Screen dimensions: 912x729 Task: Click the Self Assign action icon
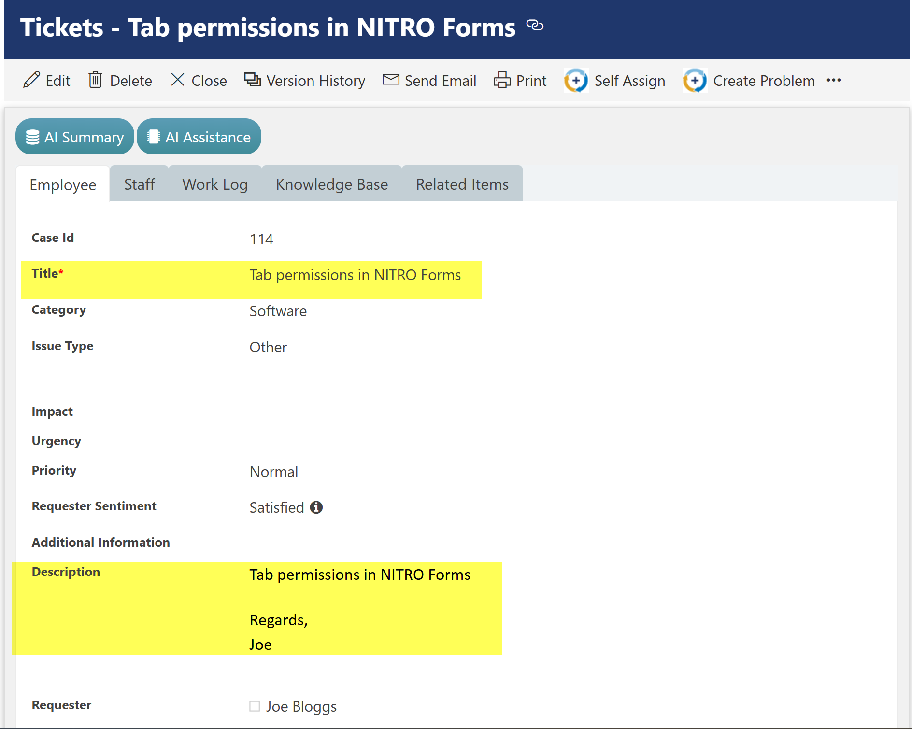coord(576,81)
